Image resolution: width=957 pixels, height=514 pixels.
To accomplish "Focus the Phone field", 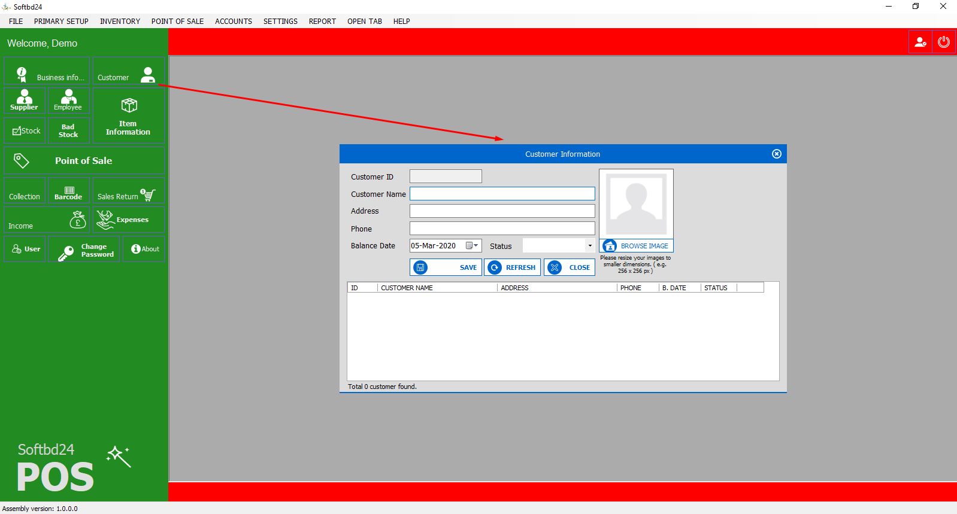I will pyautogui.click(x=502, y=229).
